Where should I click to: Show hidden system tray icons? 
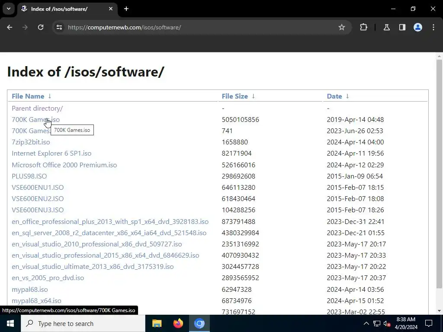[366, 323]
